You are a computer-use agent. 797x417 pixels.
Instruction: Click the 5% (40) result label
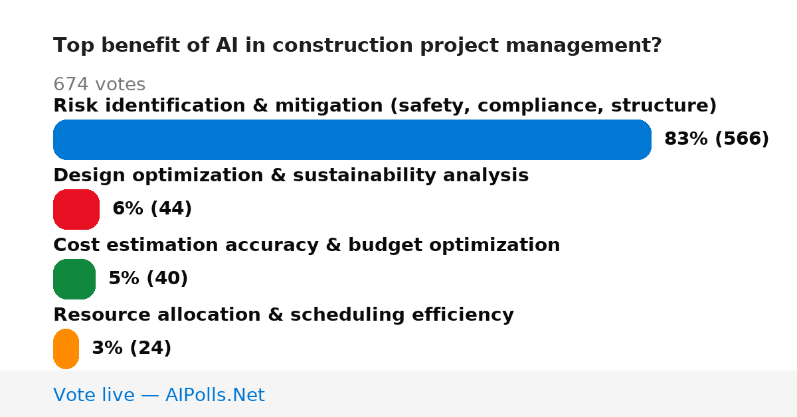[x=148, y=278]
